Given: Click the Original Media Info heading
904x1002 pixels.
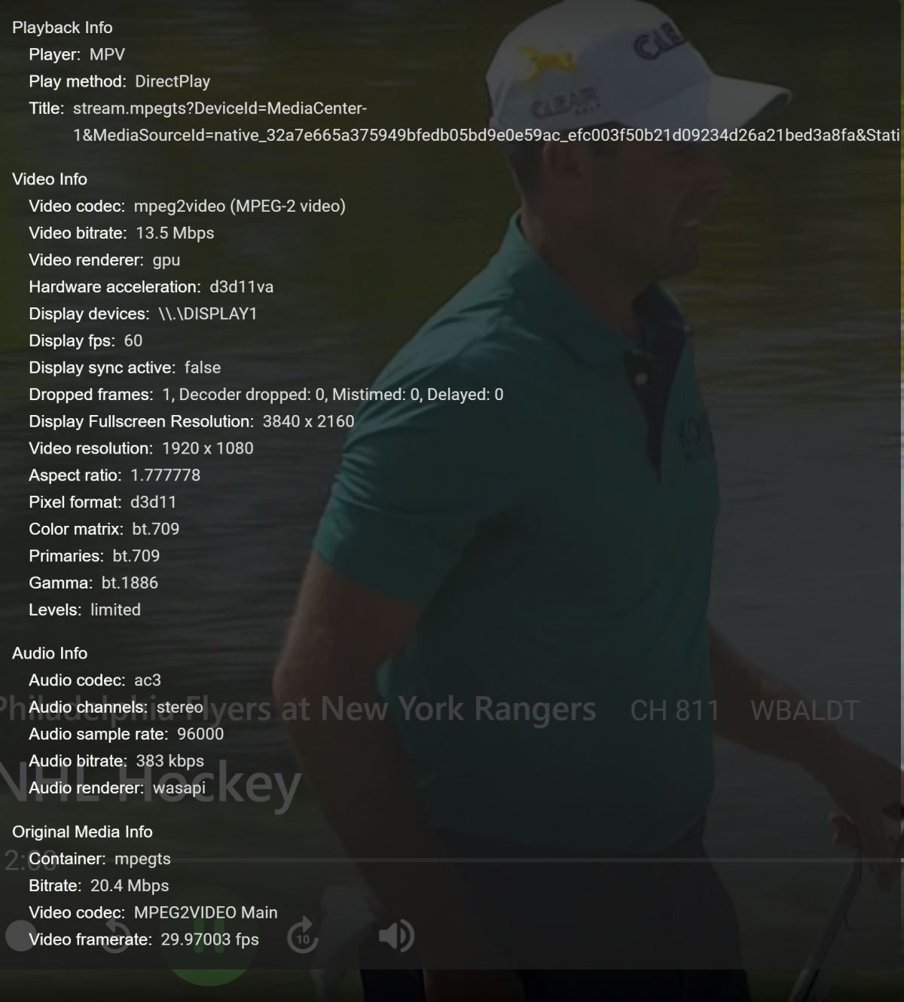Looking at the screenshot, I should (82, 832).
